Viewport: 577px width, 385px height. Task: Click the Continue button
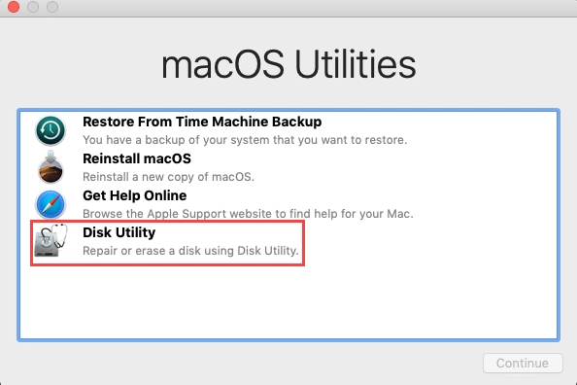[523, 364]
